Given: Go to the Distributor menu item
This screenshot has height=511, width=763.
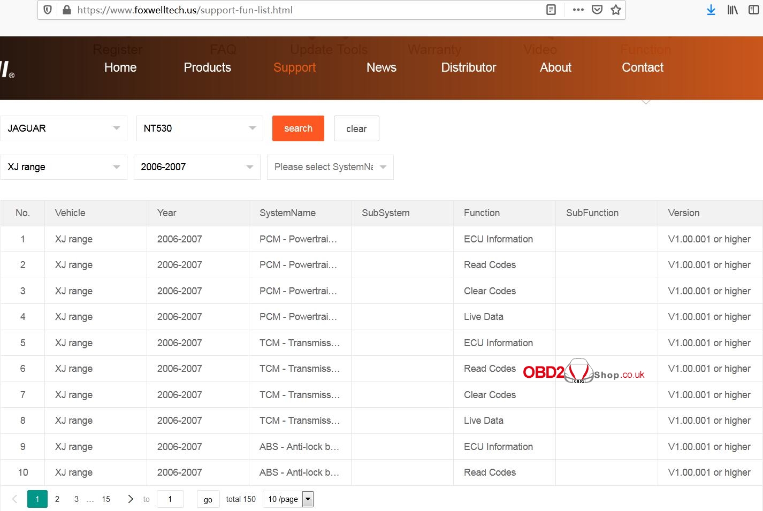Looking at the screenshot, I should [x=468, y=67].
